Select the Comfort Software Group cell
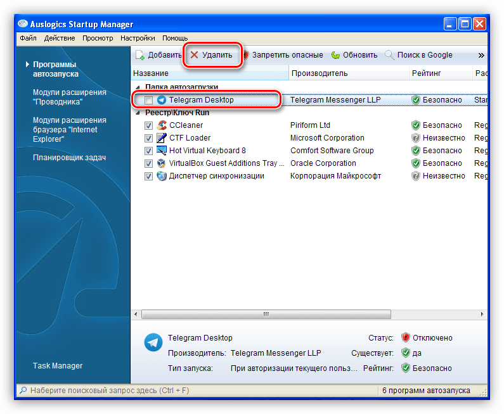Screen dimensions: 504x414 (332, 151)
